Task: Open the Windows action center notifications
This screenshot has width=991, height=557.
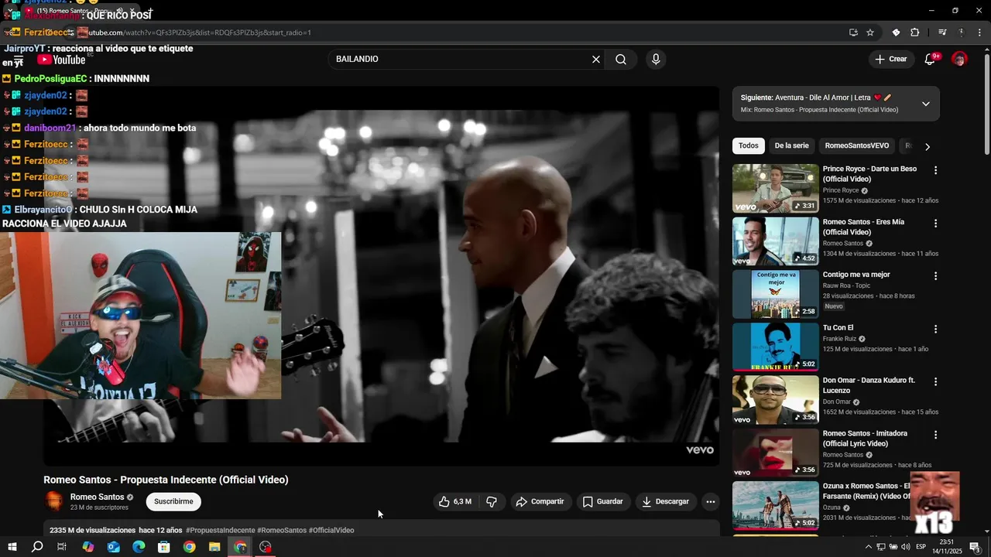Action: [x=975, y=547]
